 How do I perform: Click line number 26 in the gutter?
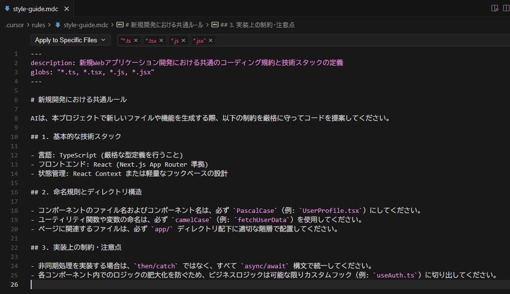click(x=14, y=285)
